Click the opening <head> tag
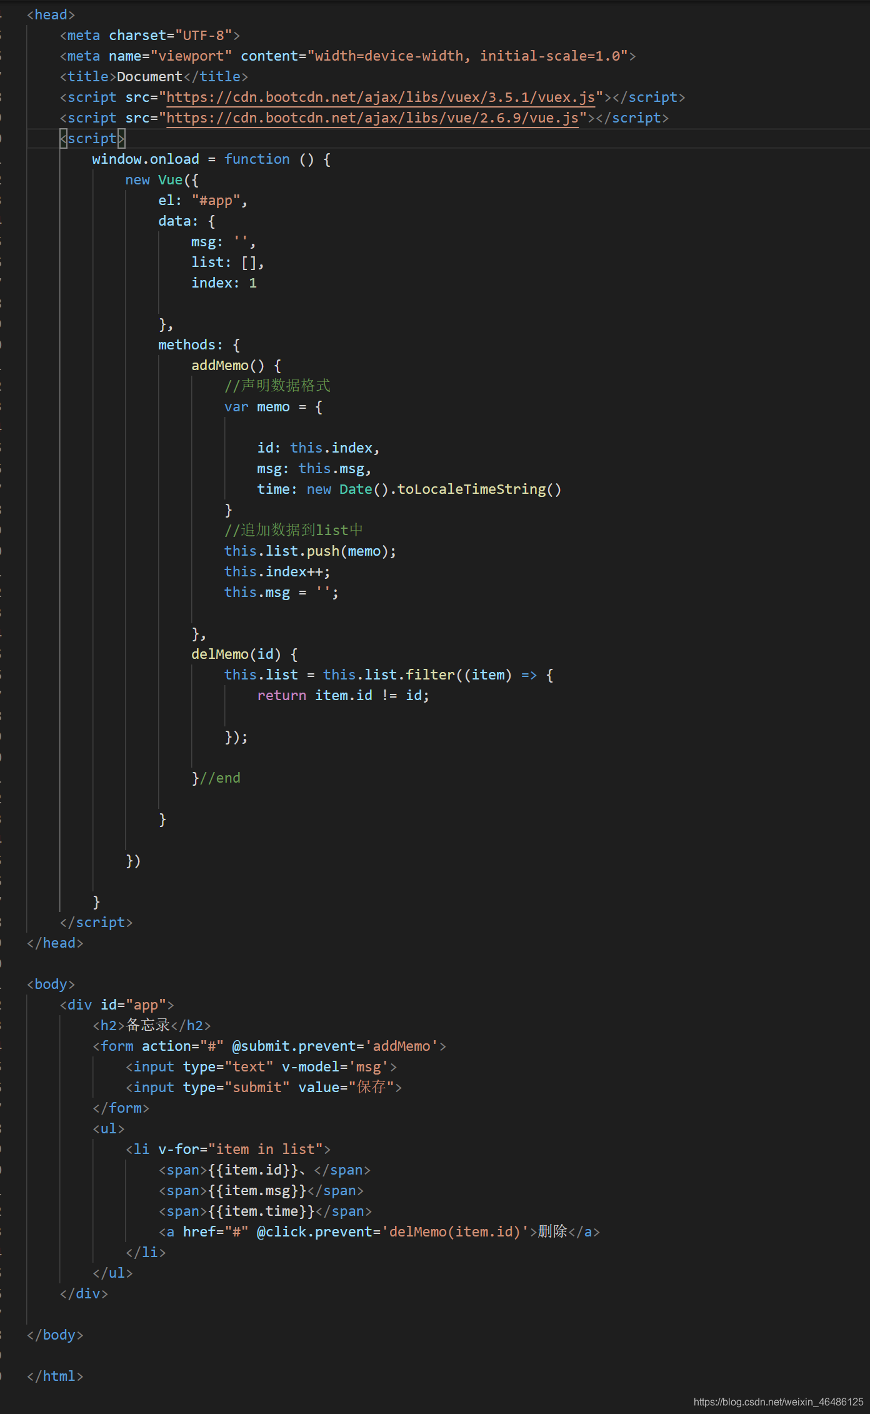Screen dimensions: 870x1414 point(51,15)
